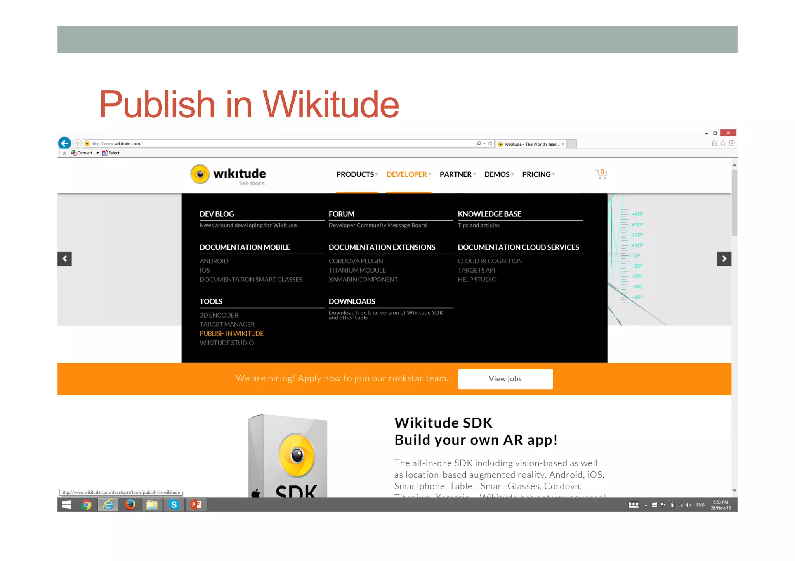Open 3D ENCODER tool link
The width and height of the screenshot is (795, 561).
click(219, 315)
